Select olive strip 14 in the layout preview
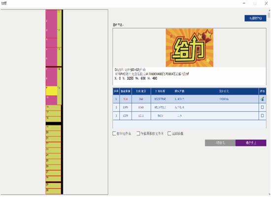Image resolution: width=271 pixels, height=197 pixels. tap(59, 77)
